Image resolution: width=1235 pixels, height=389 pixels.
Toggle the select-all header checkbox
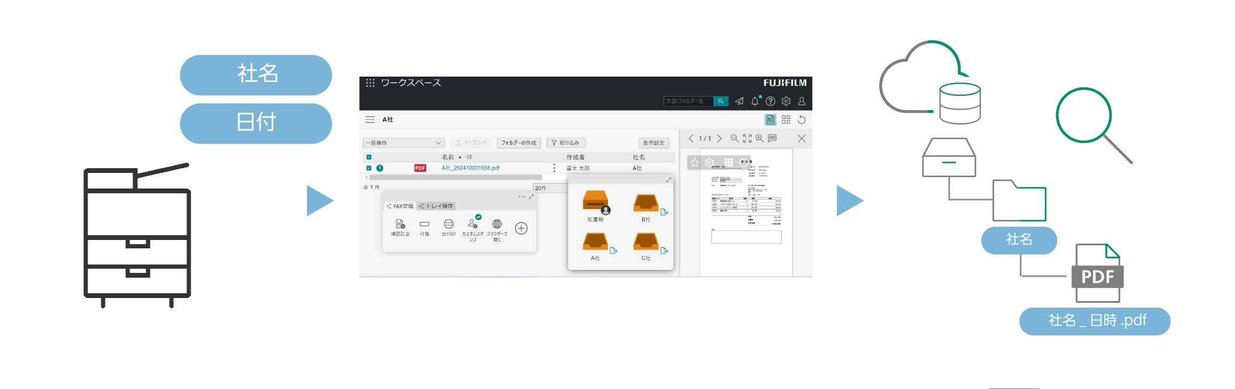tap(369, 157)
